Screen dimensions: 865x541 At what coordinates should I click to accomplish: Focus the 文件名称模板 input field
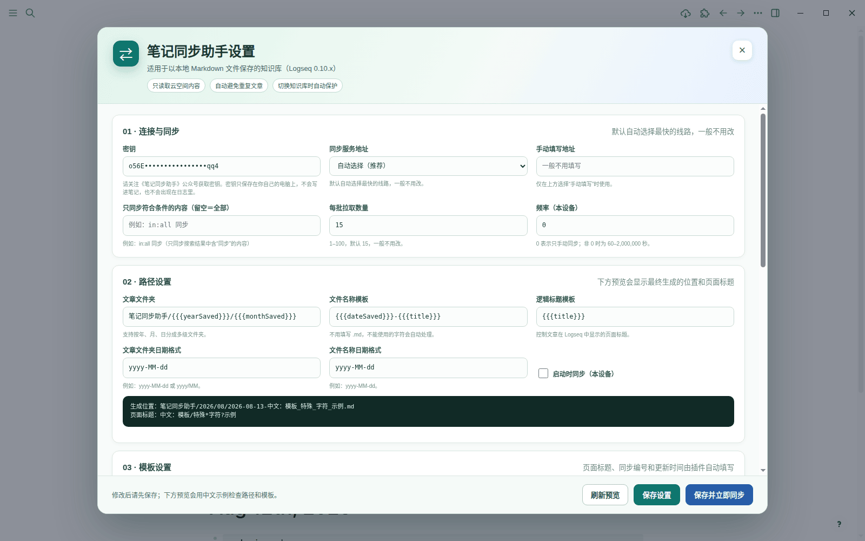coord(428,316)
